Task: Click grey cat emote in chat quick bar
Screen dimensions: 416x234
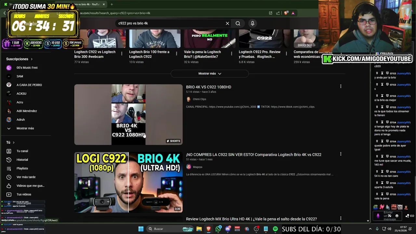Action: click(400, 207)
